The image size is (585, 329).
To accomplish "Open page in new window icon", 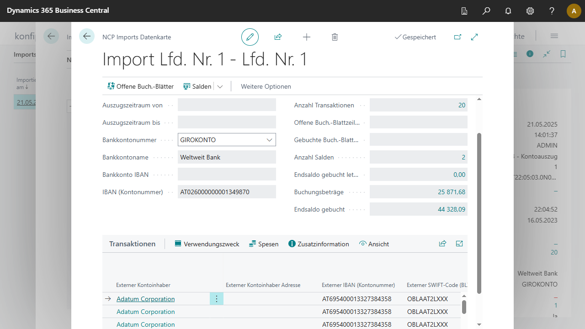I will pos(457,37).
